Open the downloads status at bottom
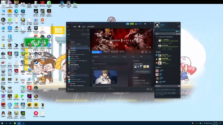 110,89
